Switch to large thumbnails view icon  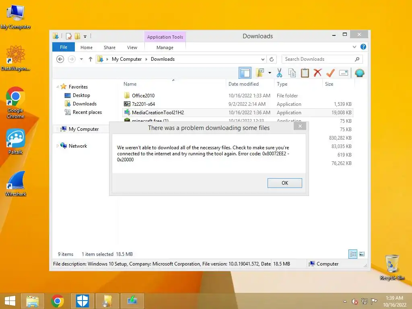[362, 254]
